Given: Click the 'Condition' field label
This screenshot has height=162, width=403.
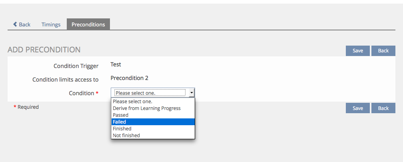Looking at the screenshot, I should point(81,93).
